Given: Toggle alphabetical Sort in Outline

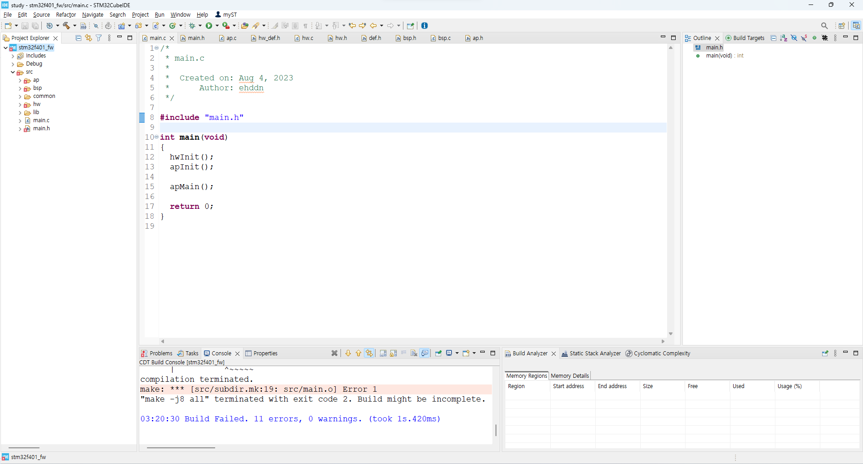Looking at the screenshot, I should pyautogui.click(x=784, y=38).
